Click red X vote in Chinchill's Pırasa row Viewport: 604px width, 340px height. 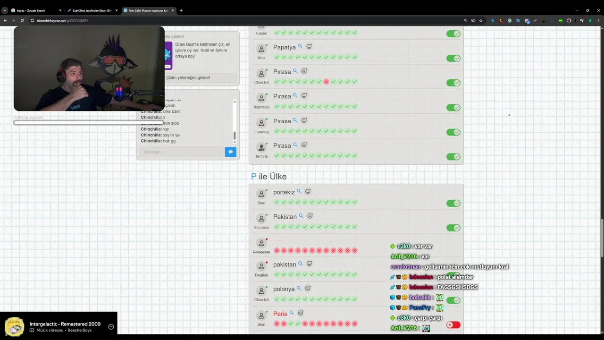coord(326,82)
